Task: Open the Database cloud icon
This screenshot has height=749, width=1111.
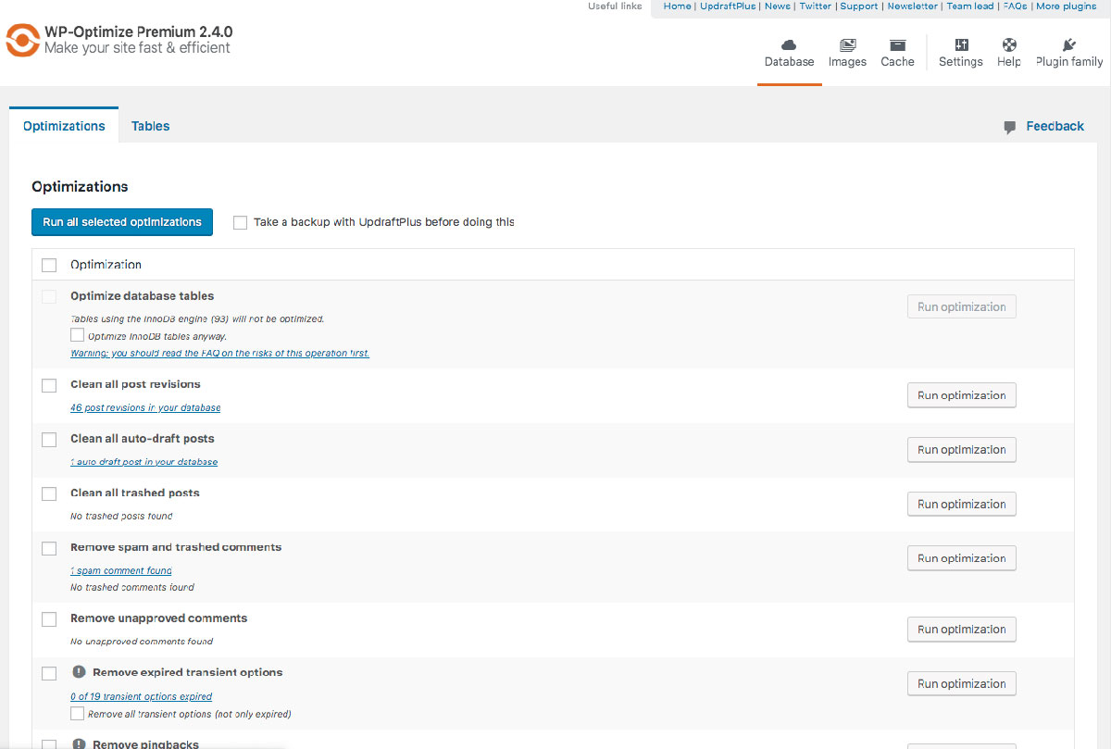Action: [789, 44]
